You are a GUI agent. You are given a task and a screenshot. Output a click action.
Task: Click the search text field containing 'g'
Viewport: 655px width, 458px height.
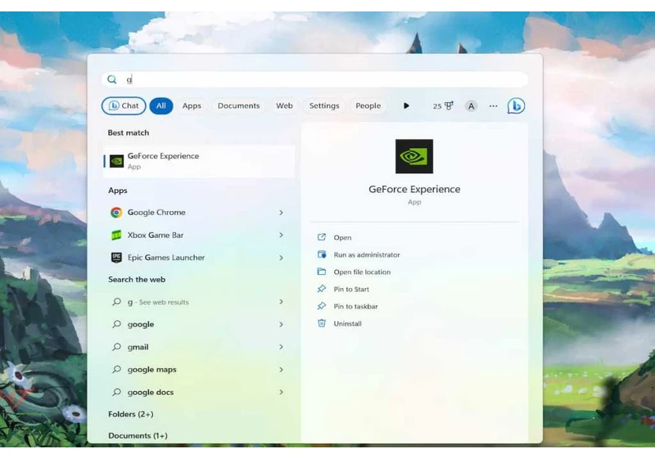coord(315,79)
